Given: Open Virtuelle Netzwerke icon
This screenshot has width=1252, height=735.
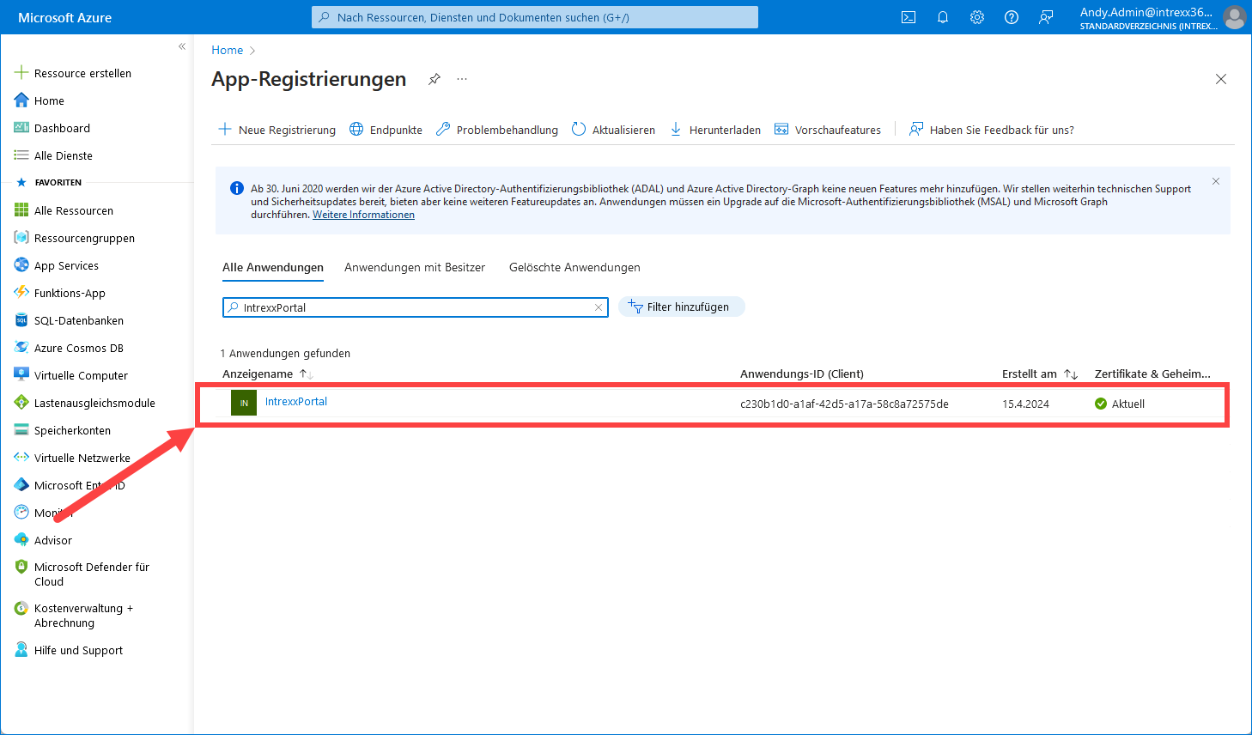Looking at the screenshot, I should (x=21, y=458).
